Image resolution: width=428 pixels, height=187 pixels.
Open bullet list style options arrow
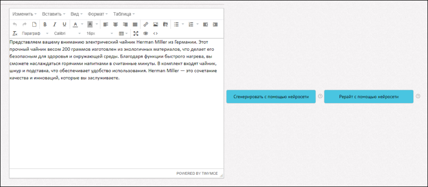[183, 24]
